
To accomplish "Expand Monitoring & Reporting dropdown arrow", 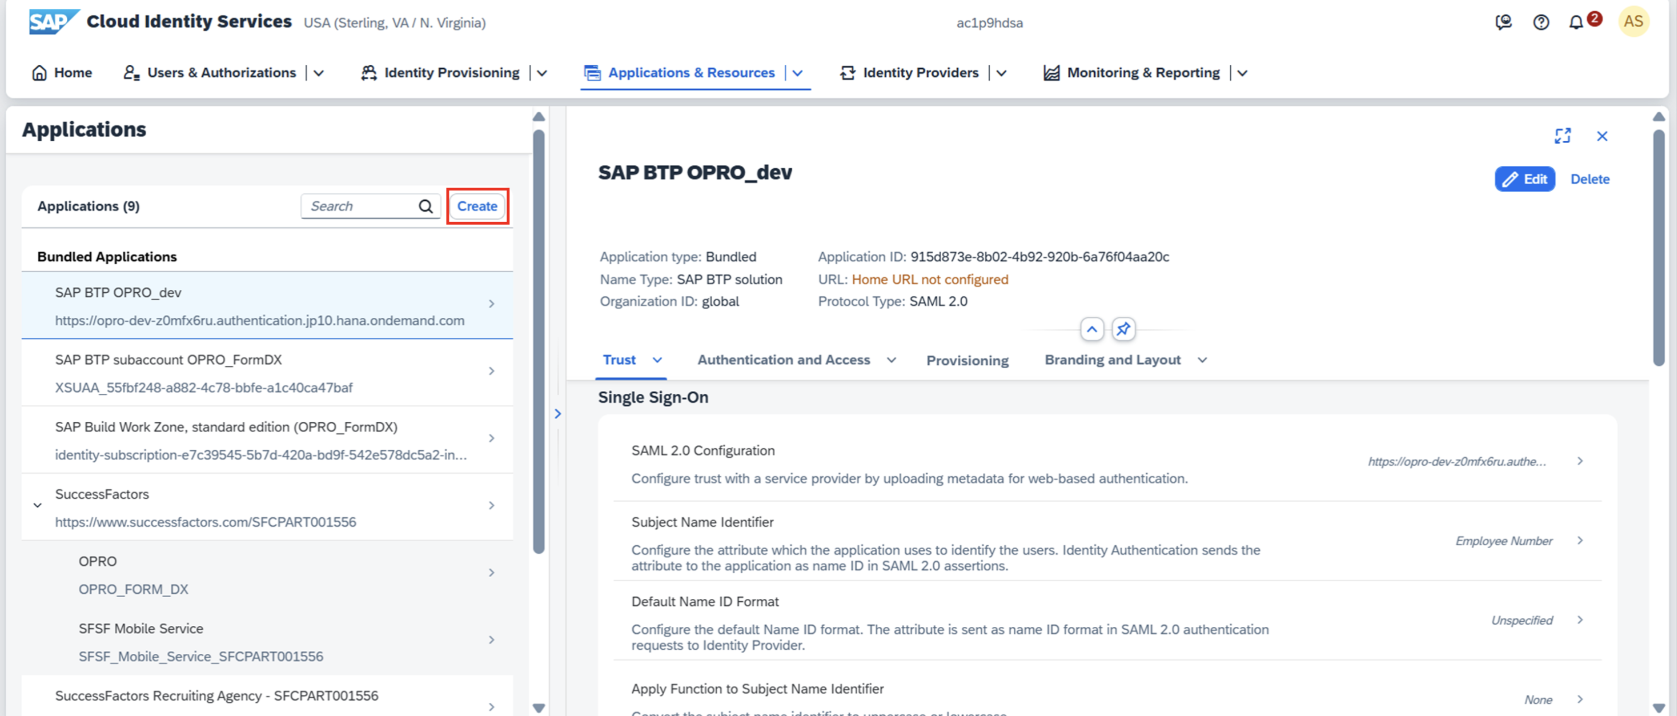I will pos(1242,73).
